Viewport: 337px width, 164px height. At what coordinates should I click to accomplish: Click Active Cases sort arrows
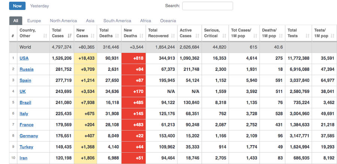coord(198,36)
